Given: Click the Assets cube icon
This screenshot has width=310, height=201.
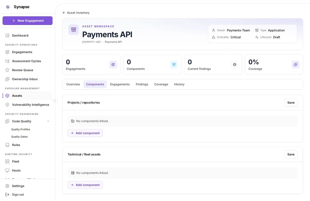Looking at the screenshot, I should [x=7, y=95].
